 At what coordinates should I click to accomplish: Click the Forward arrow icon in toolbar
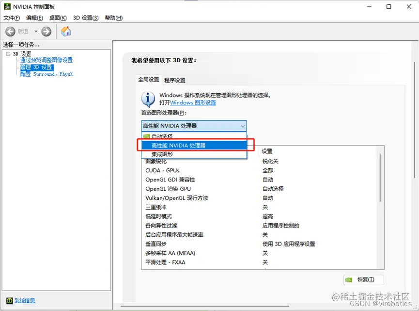pos(46,32)
